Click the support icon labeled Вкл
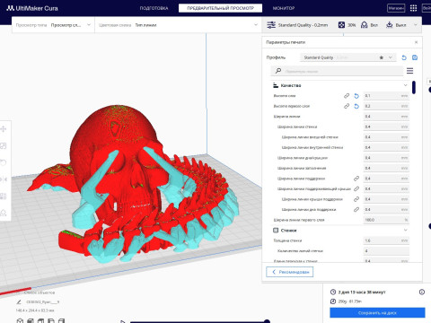 [x=365, y=25]
